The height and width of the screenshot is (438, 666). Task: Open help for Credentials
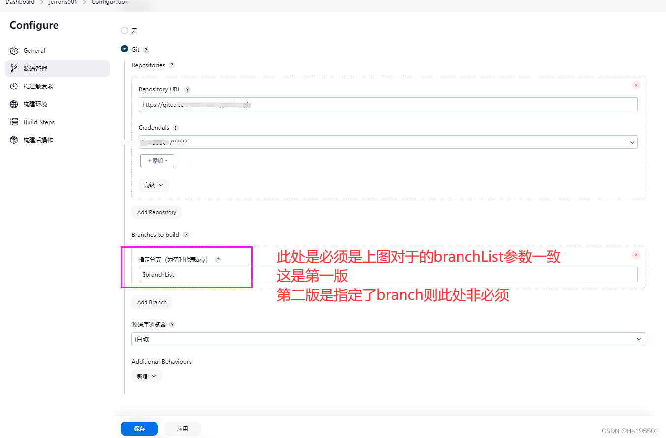click(175, 128)
